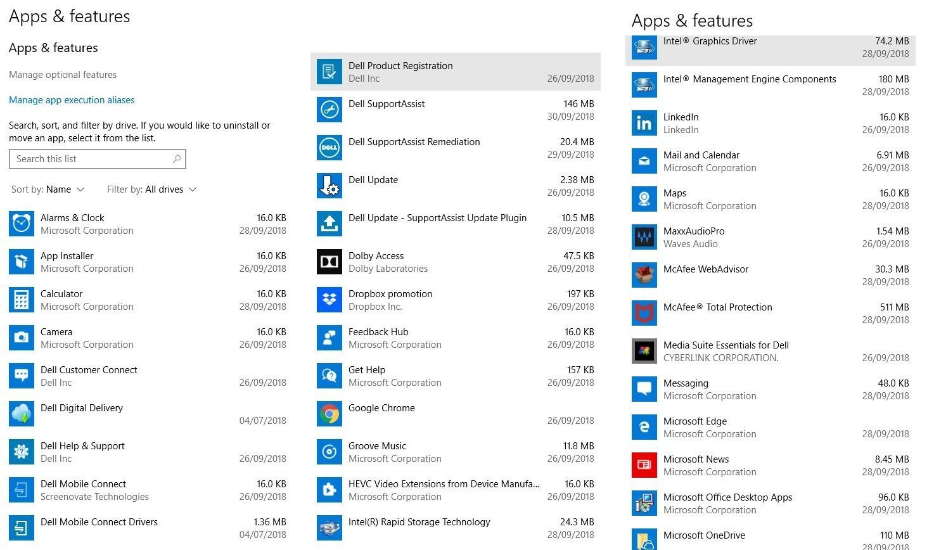Select the Dropbox promotion icon
This screenshot has width=934, height=550.
(329, 300)
